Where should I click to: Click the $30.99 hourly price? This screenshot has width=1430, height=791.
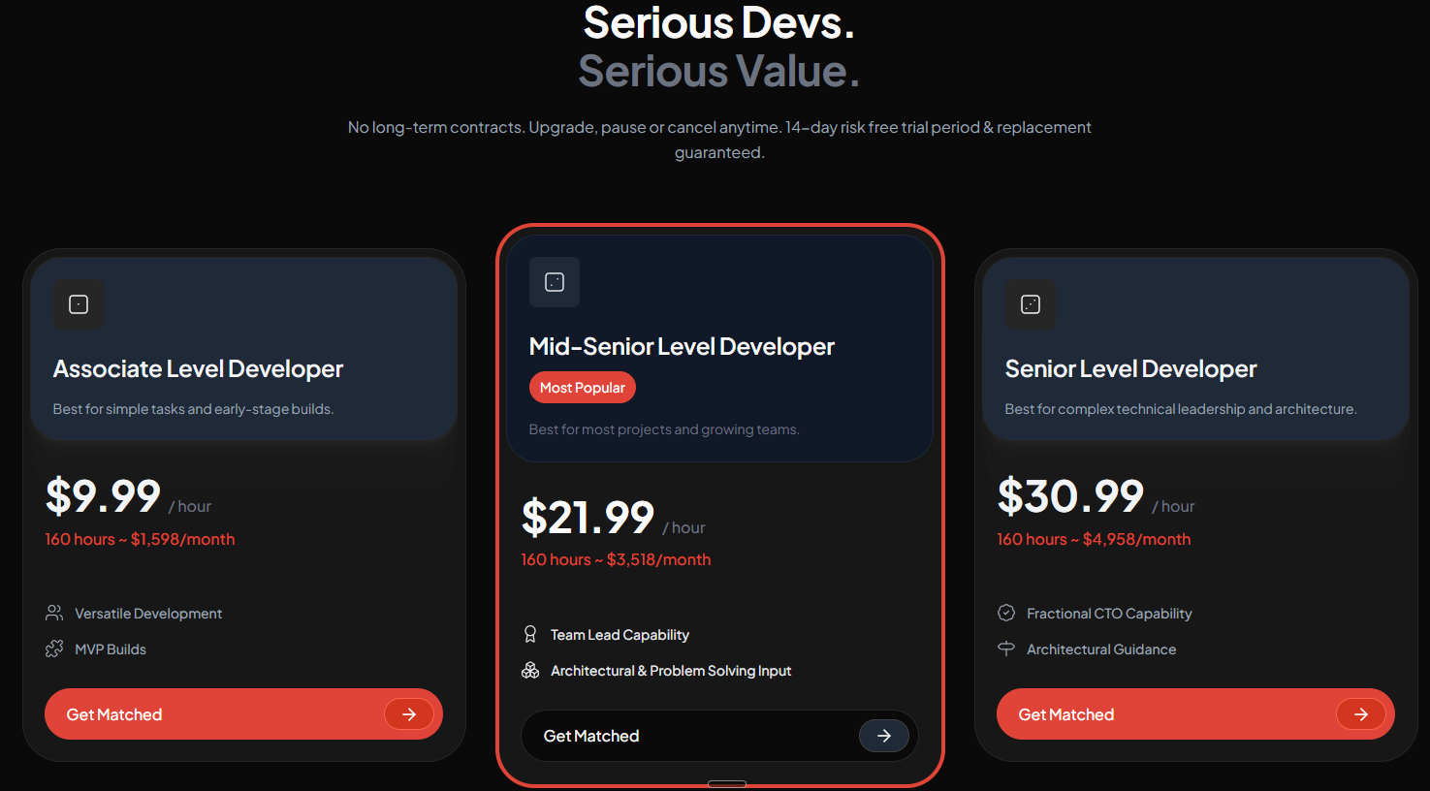pos(1070,496)
